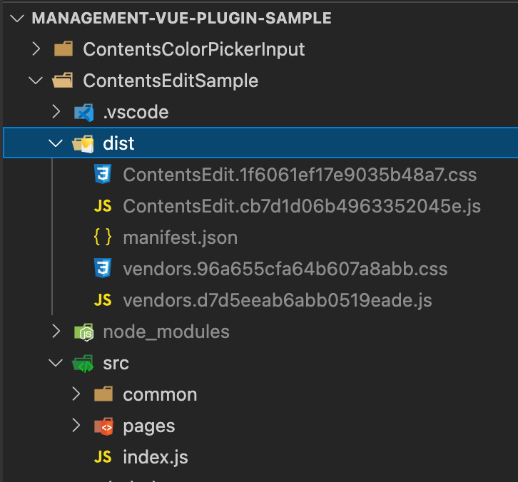The width and height of the screenshot is (518, 482).
Task: Collapse the MANAGEMENT-VUE-PLUGIN-SAMPLE root section
Action: point(16,18)
